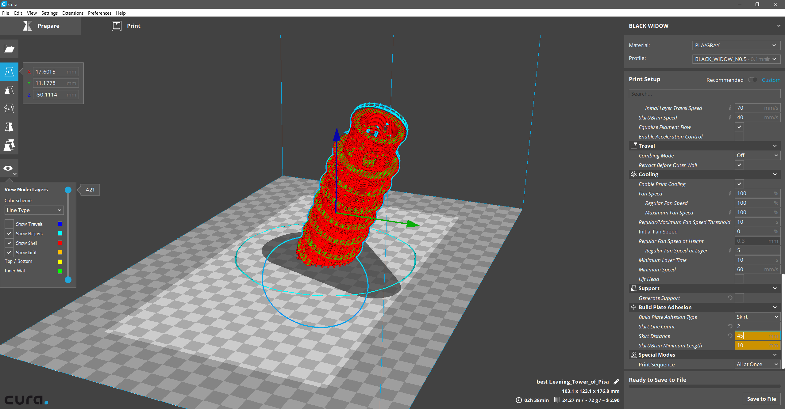Click the Cooling fan section icon
The image size is (785, 409).
633,174
